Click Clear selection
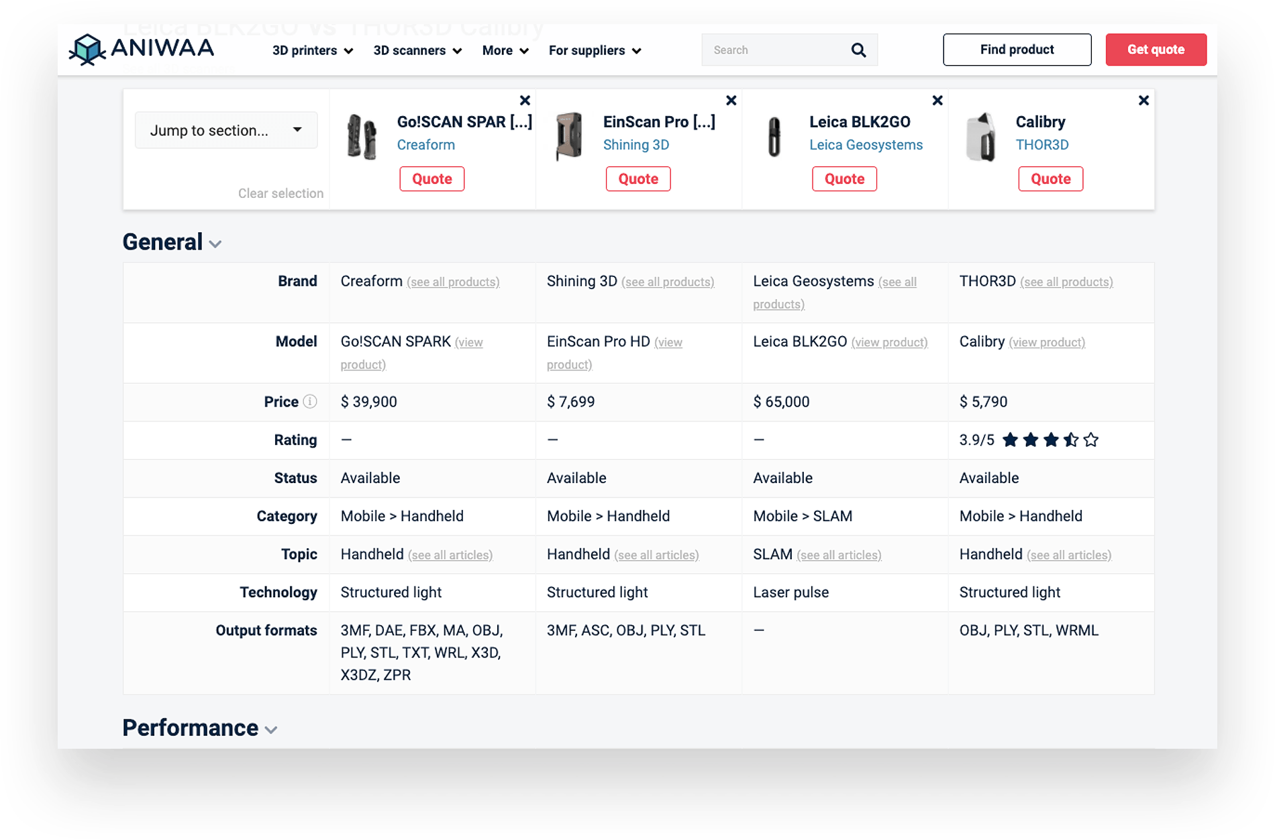This screenshot has width=1275, height=840. pos(280,193)
